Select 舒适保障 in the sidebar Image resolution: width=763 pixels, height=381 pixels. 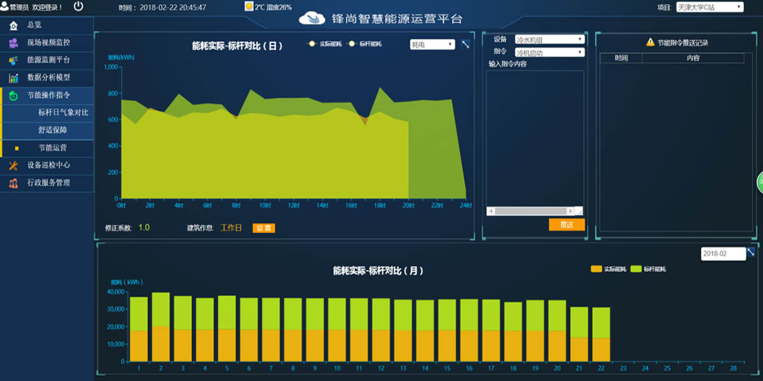pyautogui.click(x=52, y=130)
